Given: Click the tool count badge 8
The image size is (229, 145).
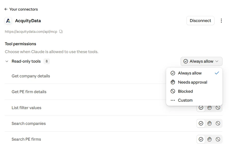Looking at the screenshot, I should tap(47, 61).
